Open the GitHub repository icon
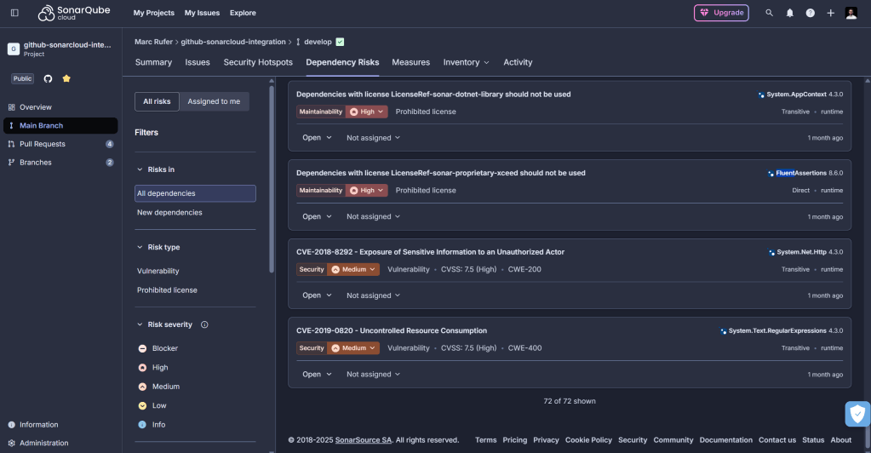 (48, 78)
